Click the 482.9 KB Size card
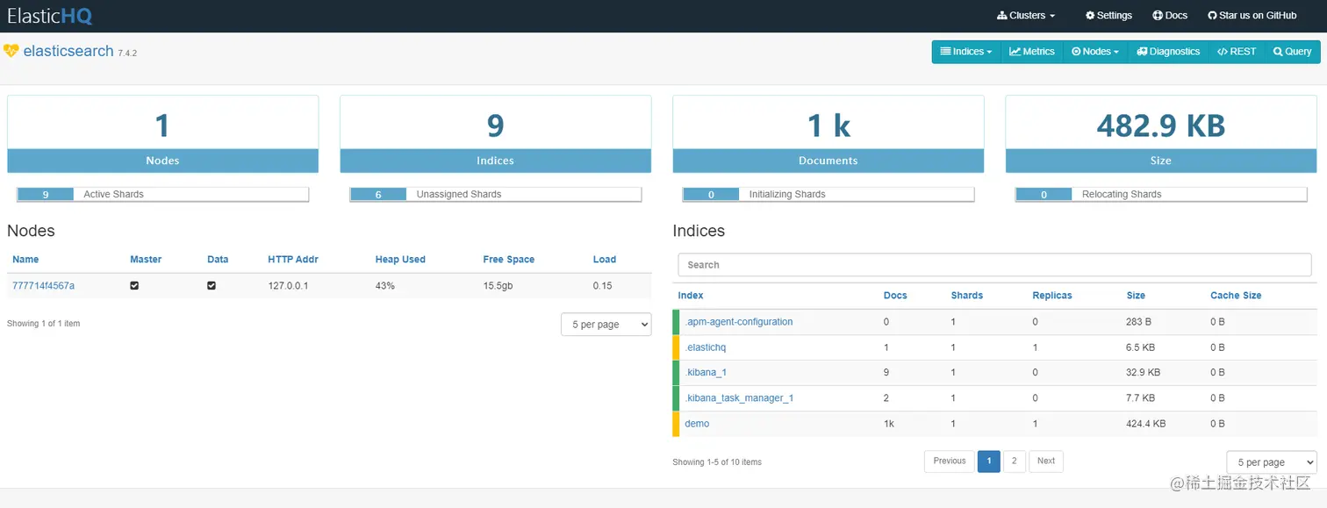This screenshot has width=1327, height=508. click(1161, 134)
